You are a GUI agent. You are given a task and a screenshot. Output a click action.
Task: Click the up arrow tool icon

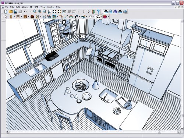91,17
